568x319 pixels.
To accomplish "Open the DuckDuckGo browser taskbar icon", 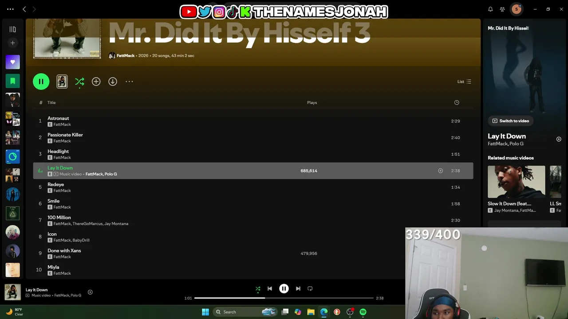I will point(337,312).
